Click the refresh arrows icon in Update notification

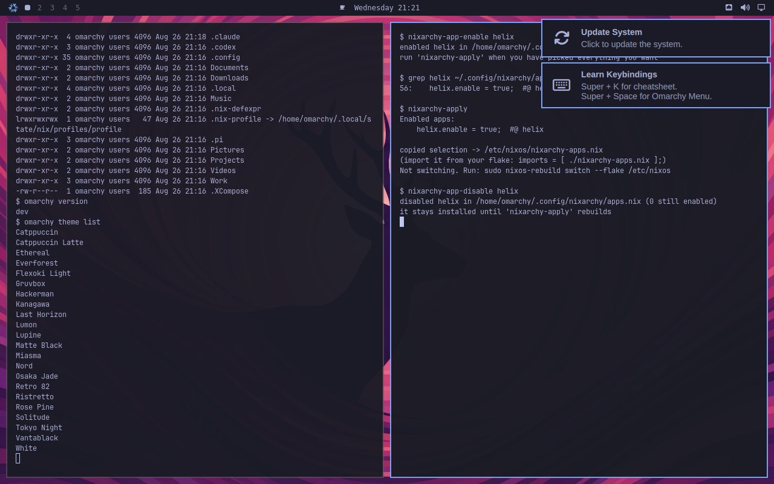[x=562, y=38]
